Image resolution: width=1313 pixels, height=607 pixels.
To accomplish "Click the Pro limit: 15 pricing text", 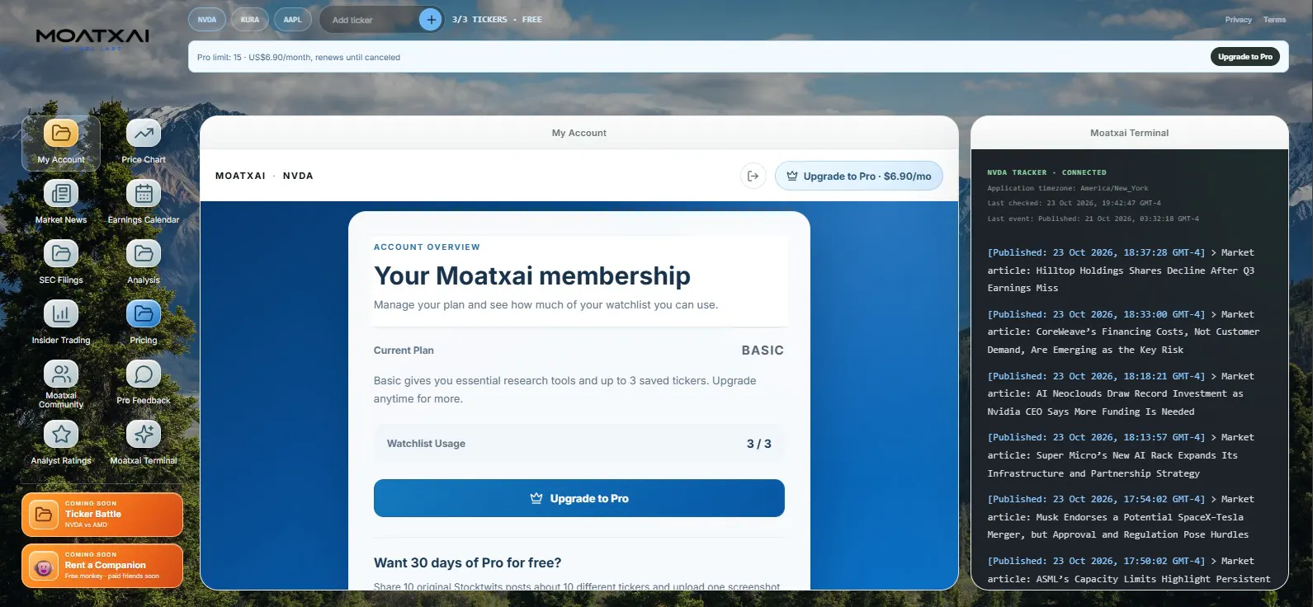I will pyautogui.click(x=299, y=58).
